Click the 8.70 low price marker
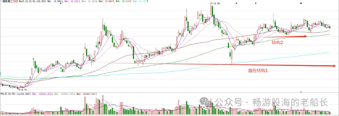This screenshot has width=339, height=116. coord(24,90)
